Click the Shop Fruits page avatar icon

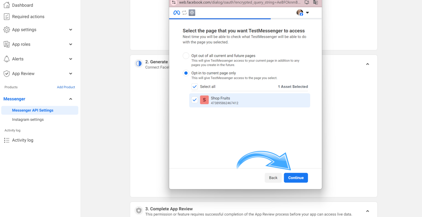click(204, 100)
